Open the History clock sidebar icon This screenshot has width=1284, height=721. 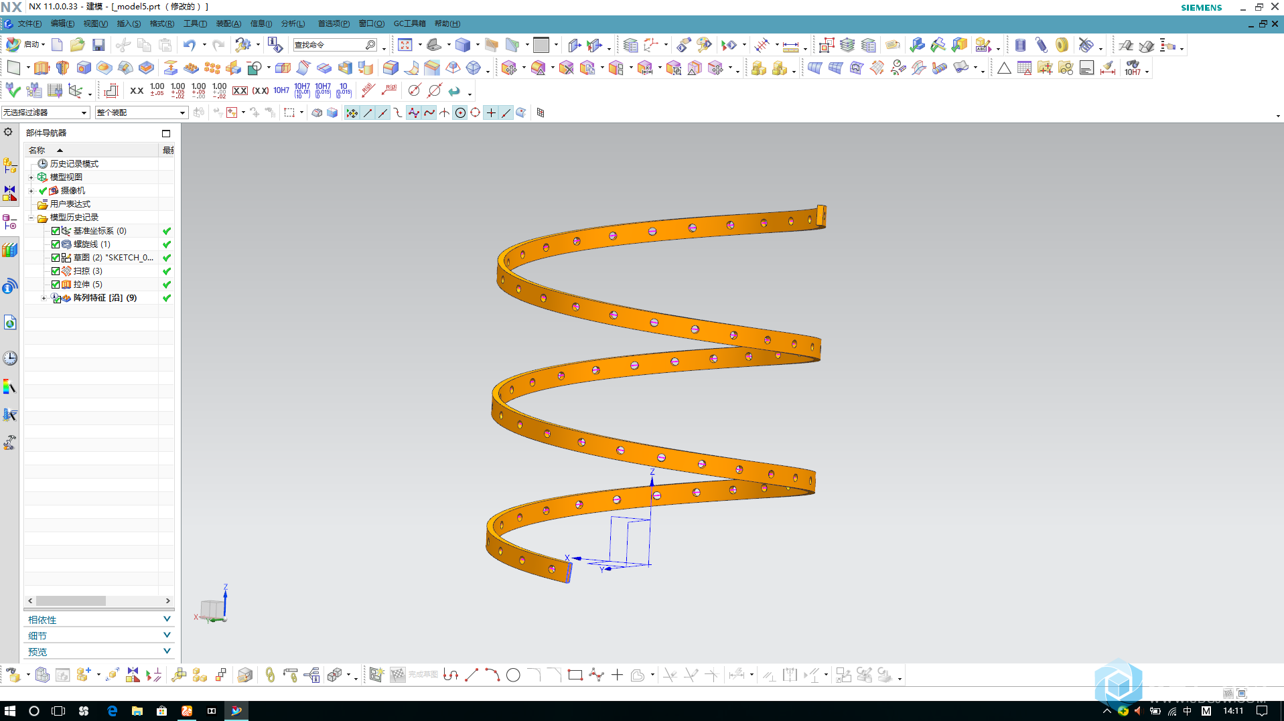click(x=9, y=358)
